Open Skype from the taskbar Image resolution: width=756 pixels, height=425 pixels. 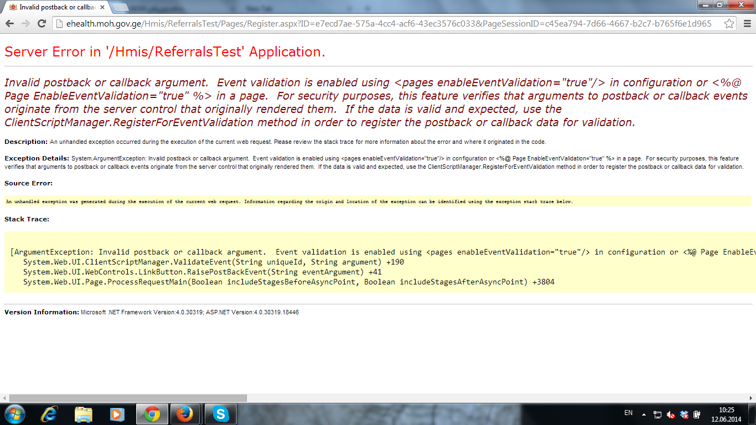[220, 414]
